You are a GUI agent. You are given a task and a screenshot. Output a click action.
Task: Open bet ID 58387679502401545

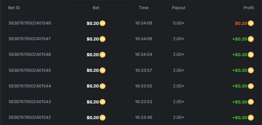click(30, 70)
